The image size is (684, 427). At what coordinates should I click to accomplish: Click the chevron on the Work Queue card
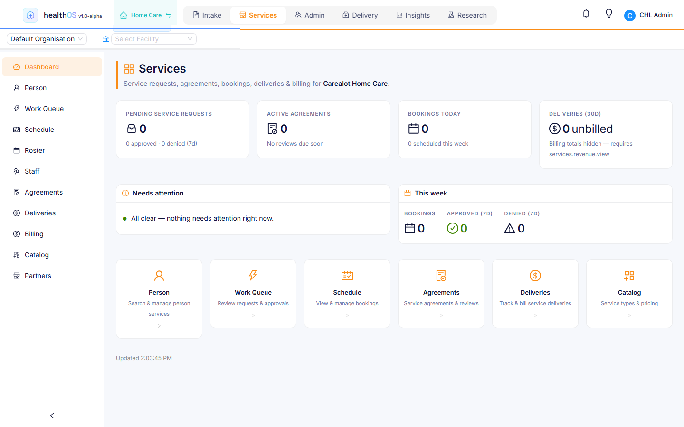point(253,316)
